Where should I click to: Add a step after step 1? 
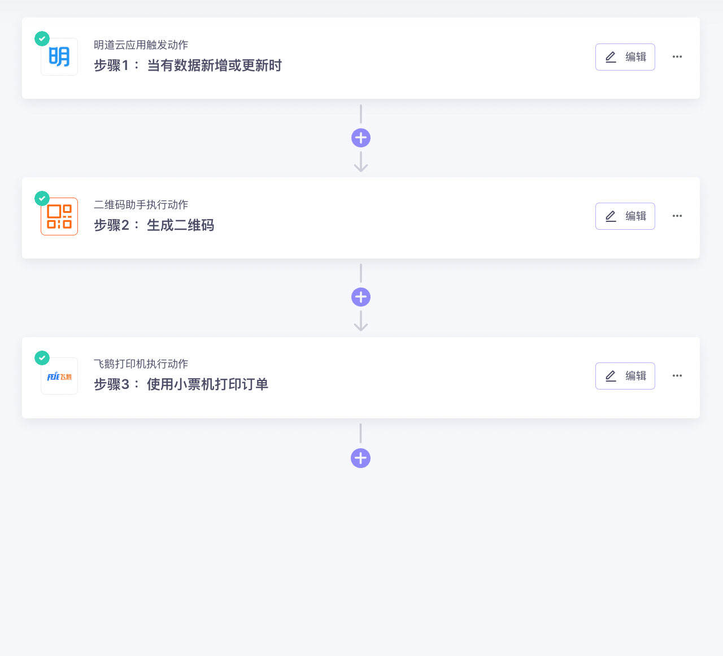pos(361,138)
